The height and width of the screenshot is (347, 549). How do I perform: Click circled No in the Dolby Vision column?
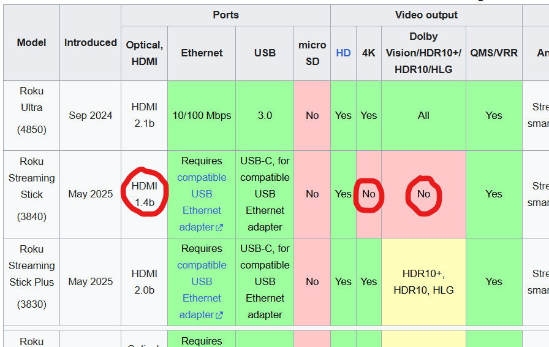(x=423, y=194)
